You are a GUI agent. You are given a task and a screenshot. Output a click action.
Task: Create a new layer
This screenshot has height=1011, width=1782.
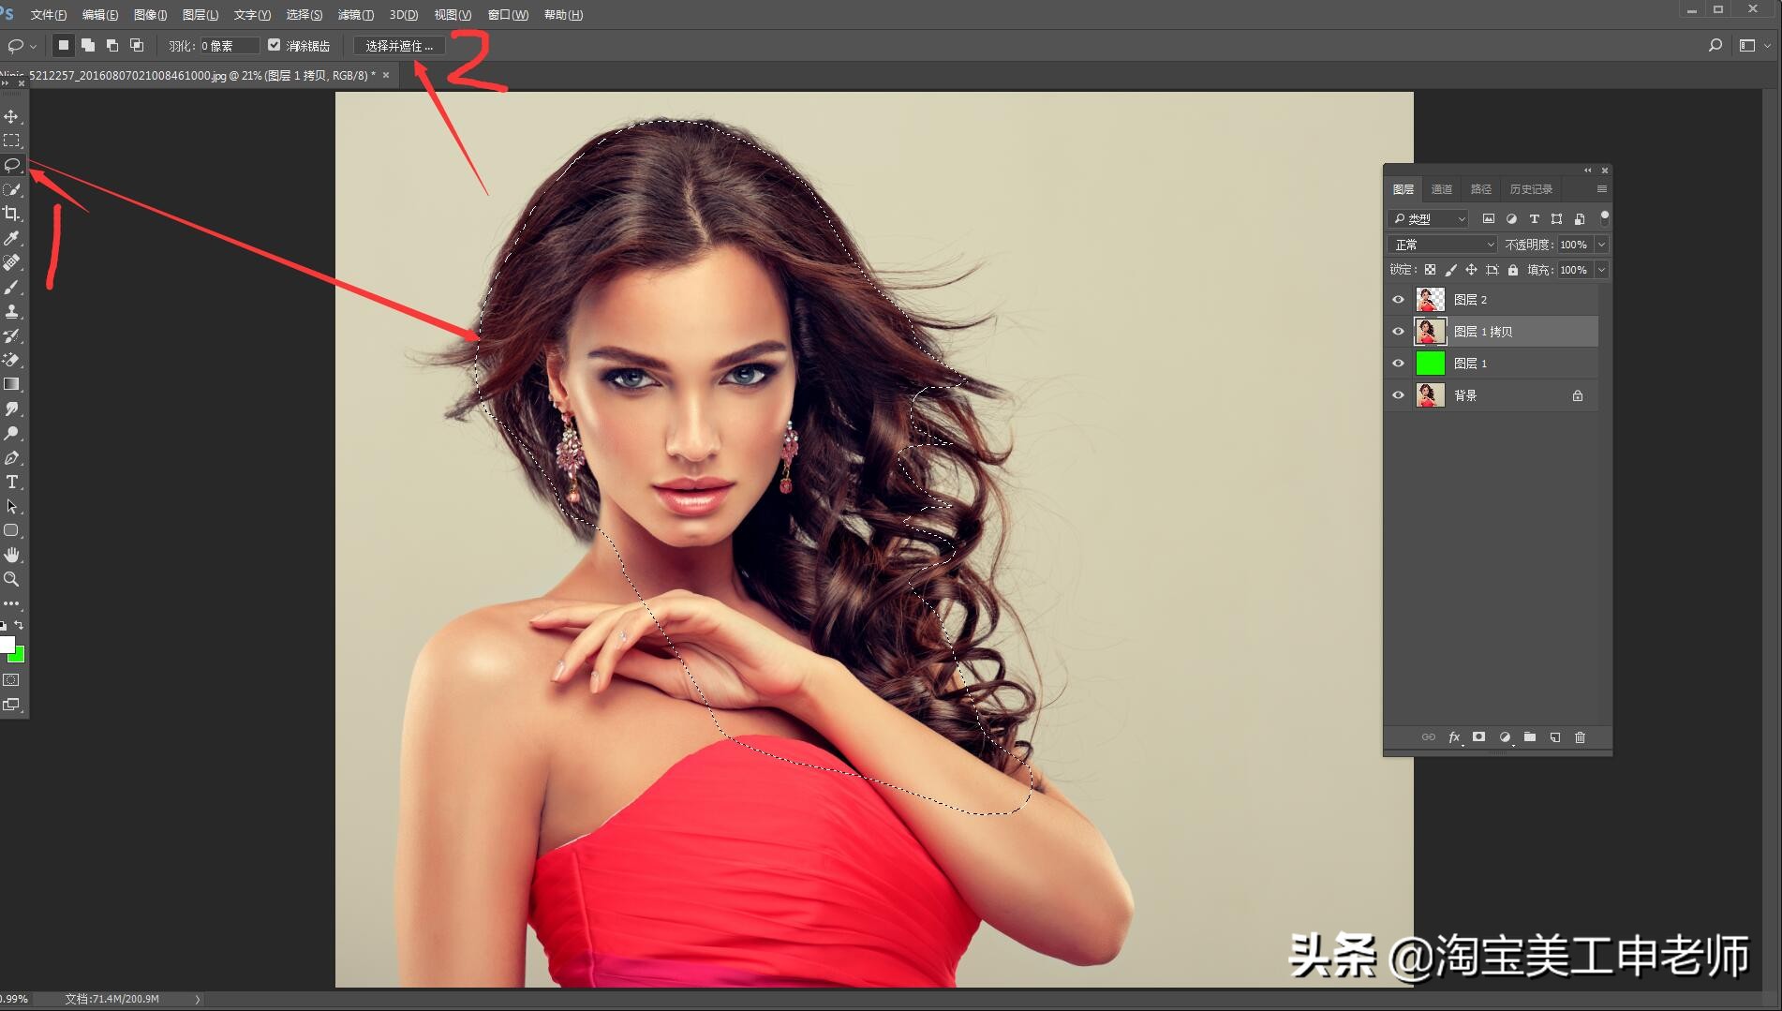point(1555,737)
